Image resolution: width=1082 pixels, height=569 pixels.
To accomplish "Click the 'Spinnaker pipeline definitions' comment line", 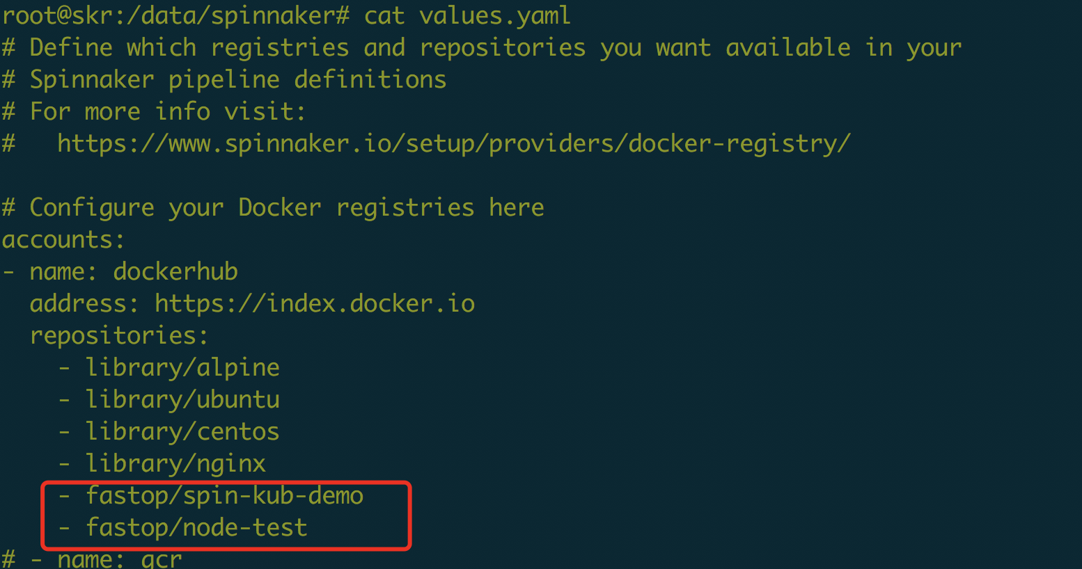I will click(x=237, y=80).
